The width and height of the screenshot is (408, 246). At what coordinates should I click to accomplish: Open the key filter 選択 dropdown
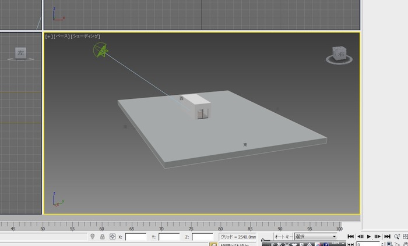(x=315, y=237)
